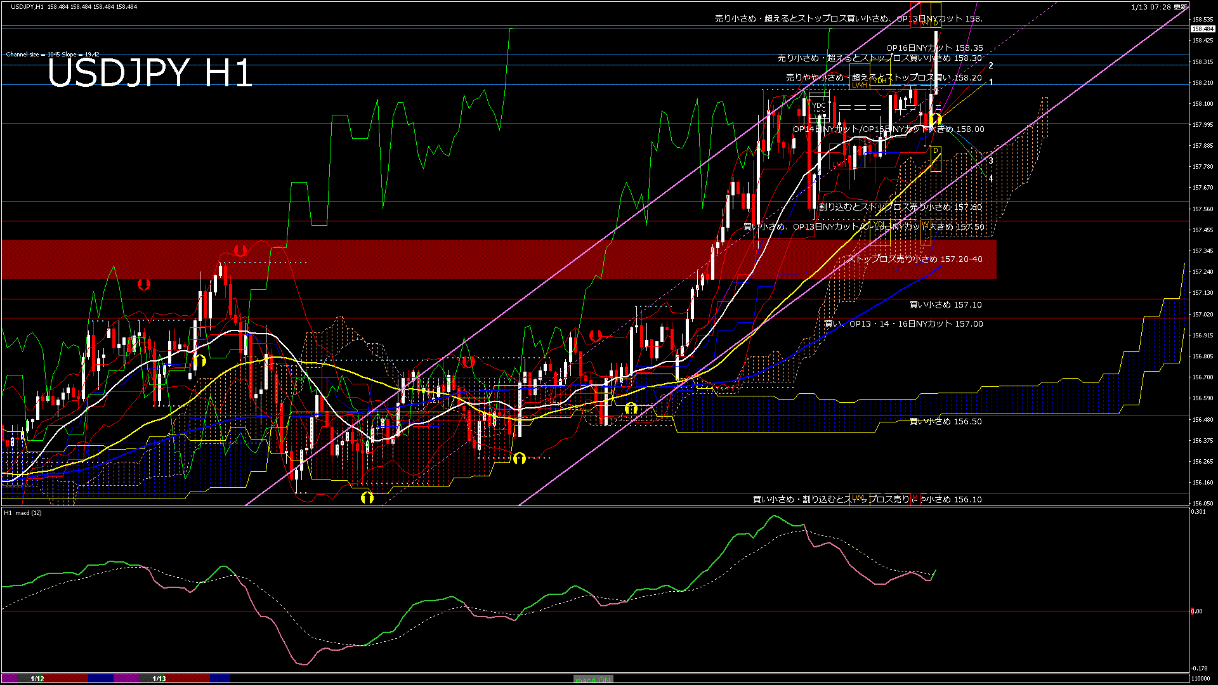Click the leftmost red down-arrow signal marker
Viewport: 1218px width, 685px height.
[x=144, y=284]
